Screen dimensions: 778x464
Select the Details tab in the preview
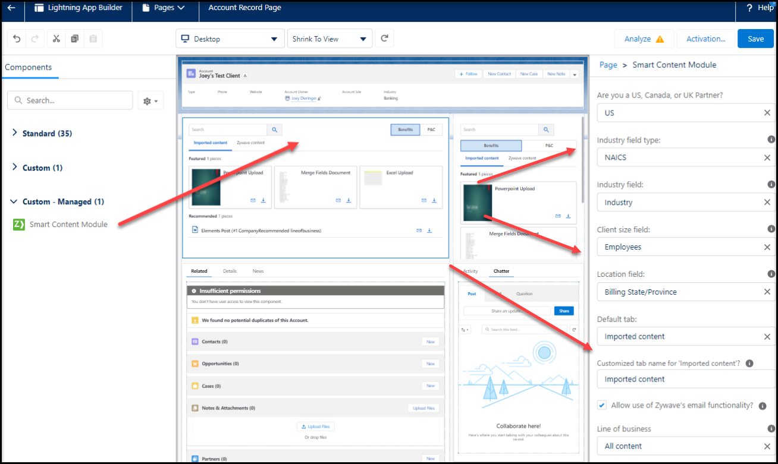click(230, 271)
